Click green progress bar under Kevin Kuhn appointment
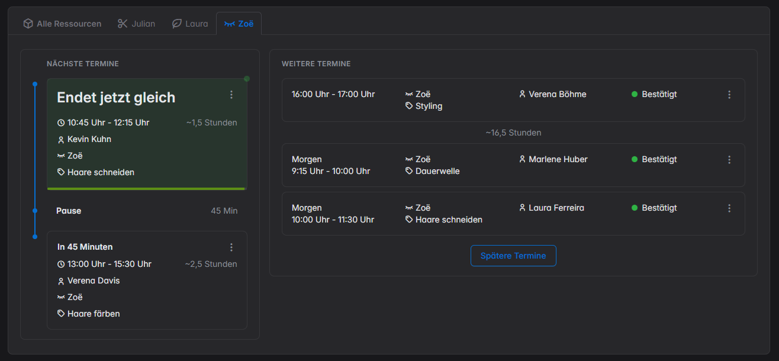The width and height of the screenshot is (779, 361). (146, 189)
